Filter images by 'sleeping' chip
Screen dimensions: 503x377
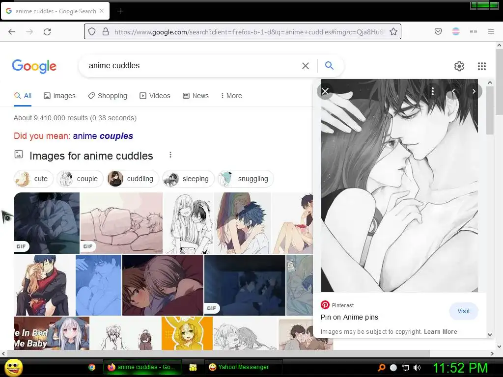[x=188, y=179]
